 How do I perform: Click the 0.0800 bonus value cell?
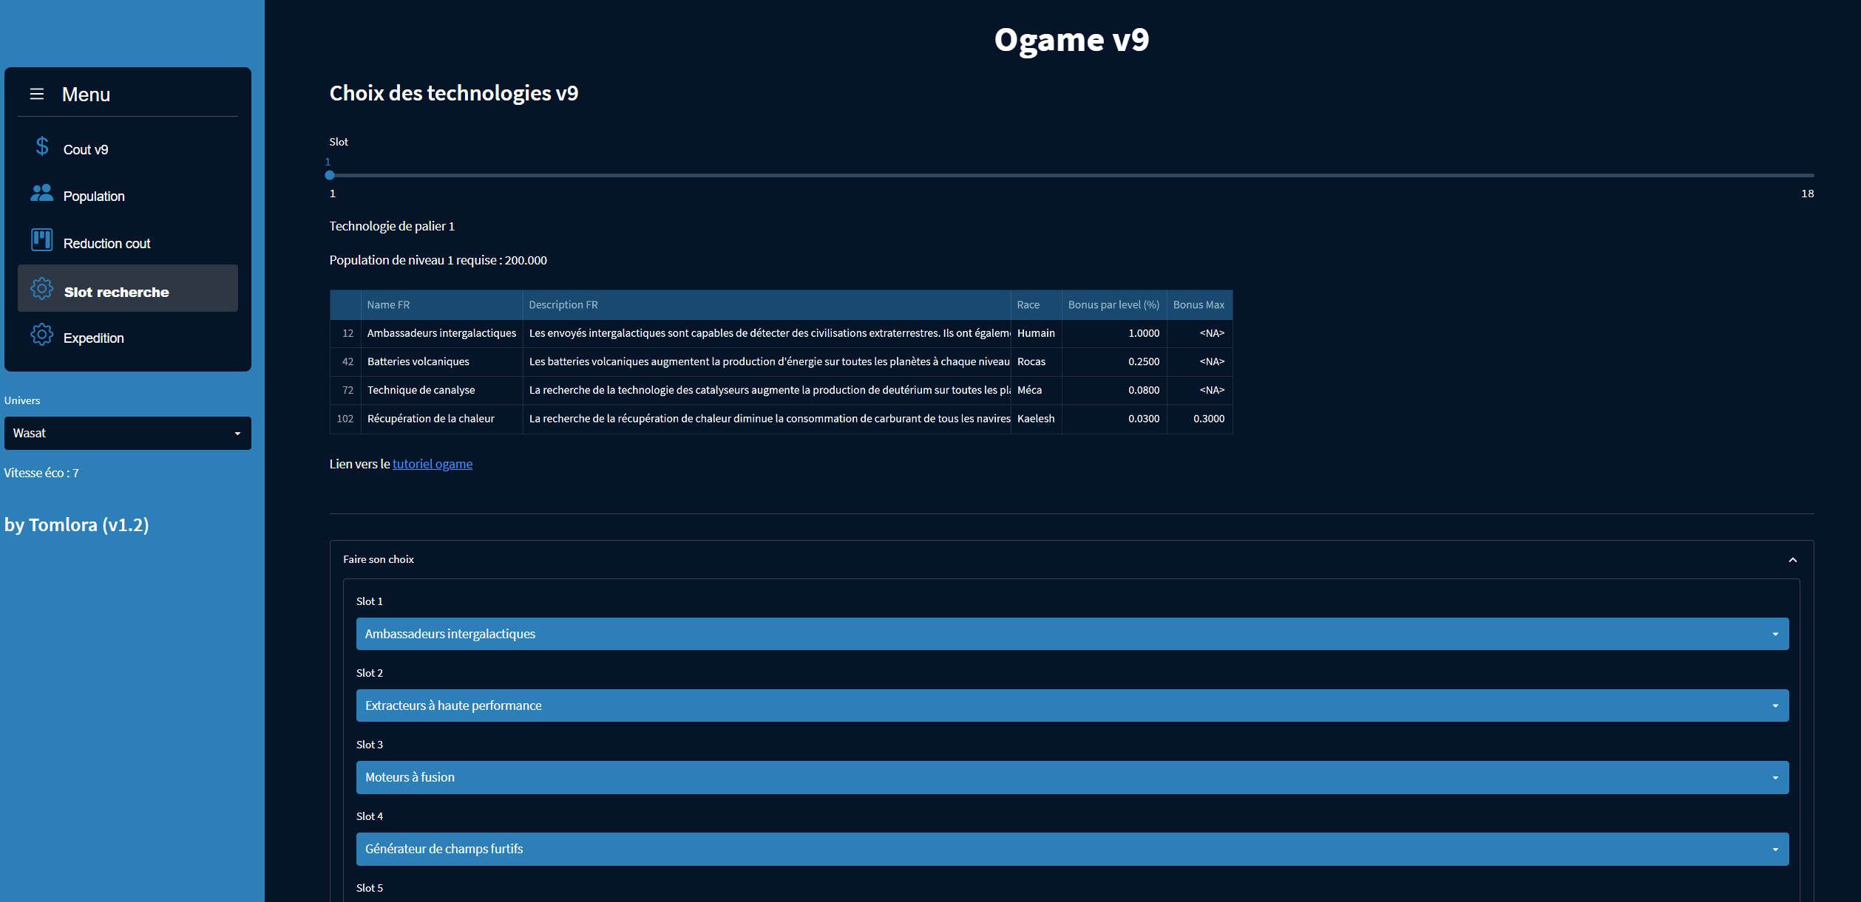tap(1114, 390)
